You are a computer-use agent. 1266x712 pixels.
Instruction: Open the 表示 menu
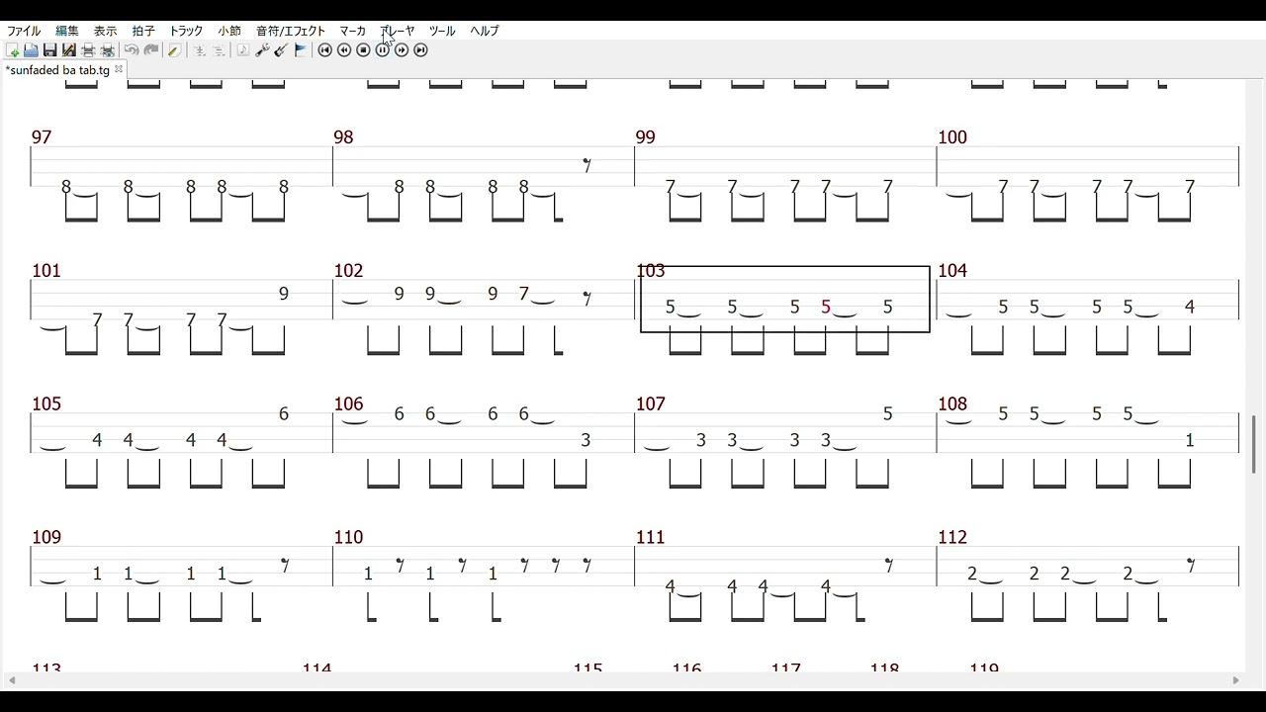coord(106,31)
